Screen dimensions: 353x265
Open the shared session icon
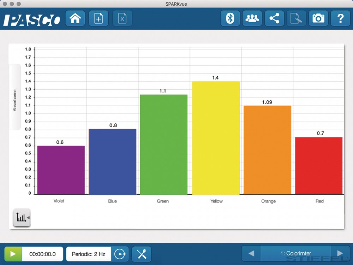(x=252, y=19)
